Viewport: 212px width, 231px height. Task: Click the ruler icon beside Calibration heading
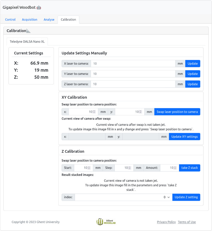28,31
